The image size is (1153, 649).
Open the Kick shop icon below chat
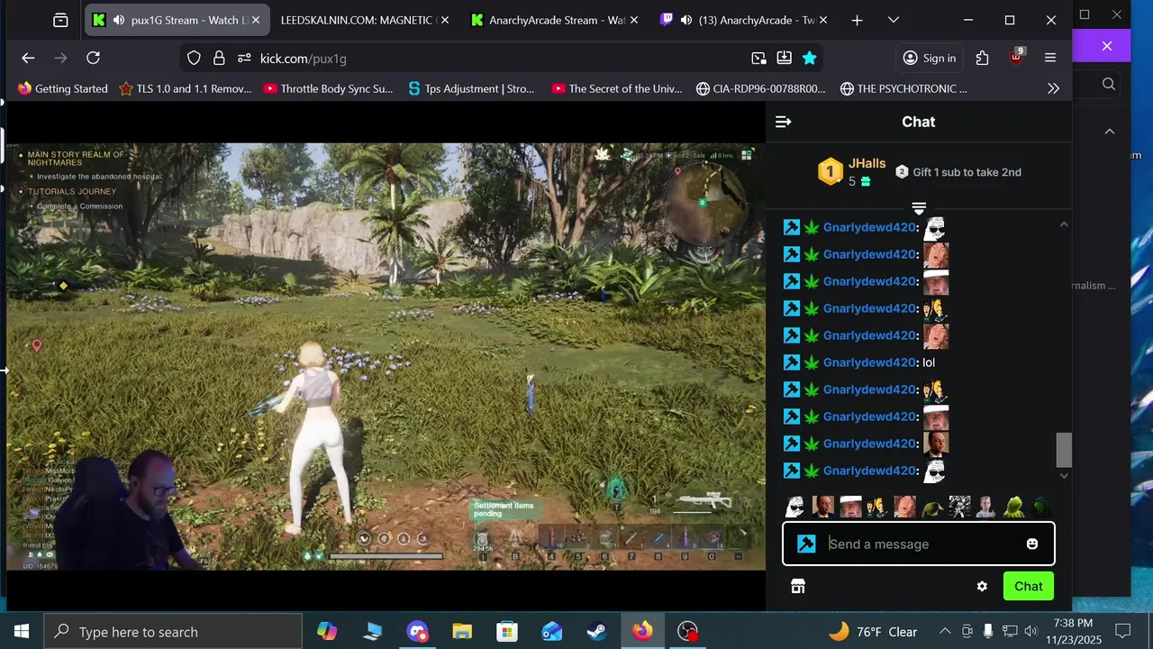[x=797, y=586]
